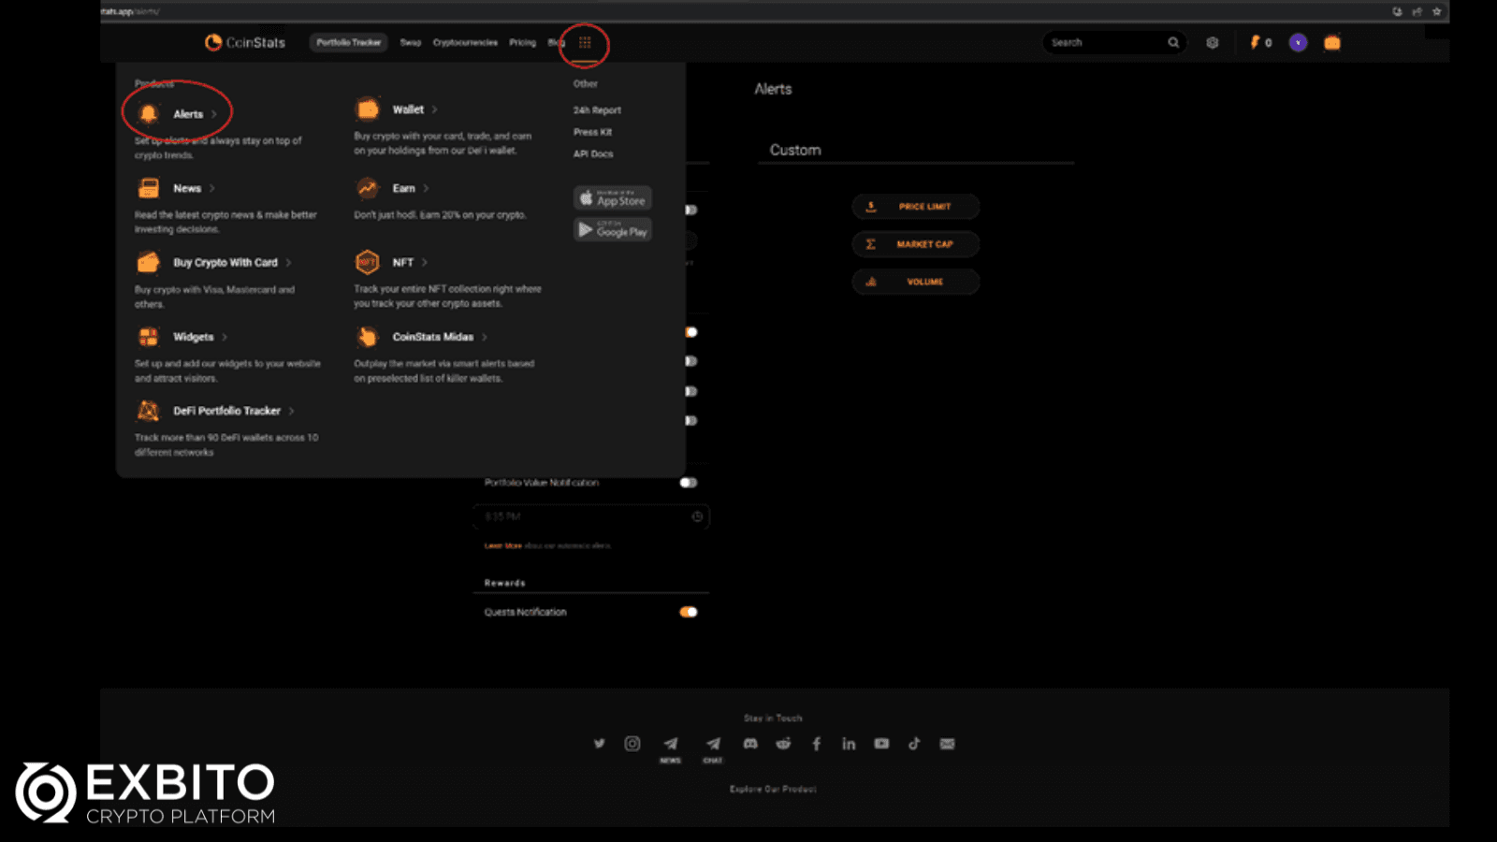Click the CoinStats Midas hand icon
The image size is (1497, 842).
(368, 337)
